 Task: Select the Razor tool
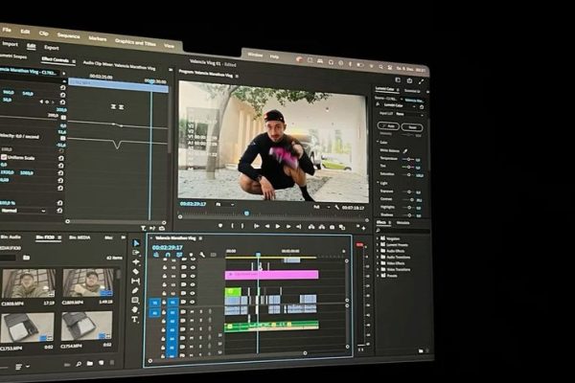point(136,272)
